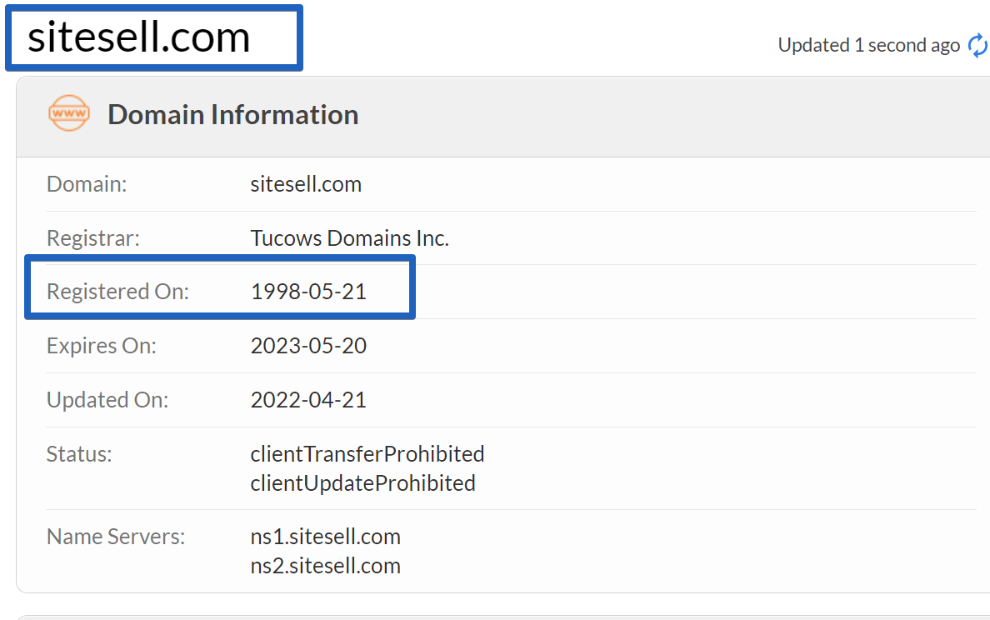This screenshot has height=620, width=990.
Task: Click the sitesell.com page title
Action: coord(139,37)
